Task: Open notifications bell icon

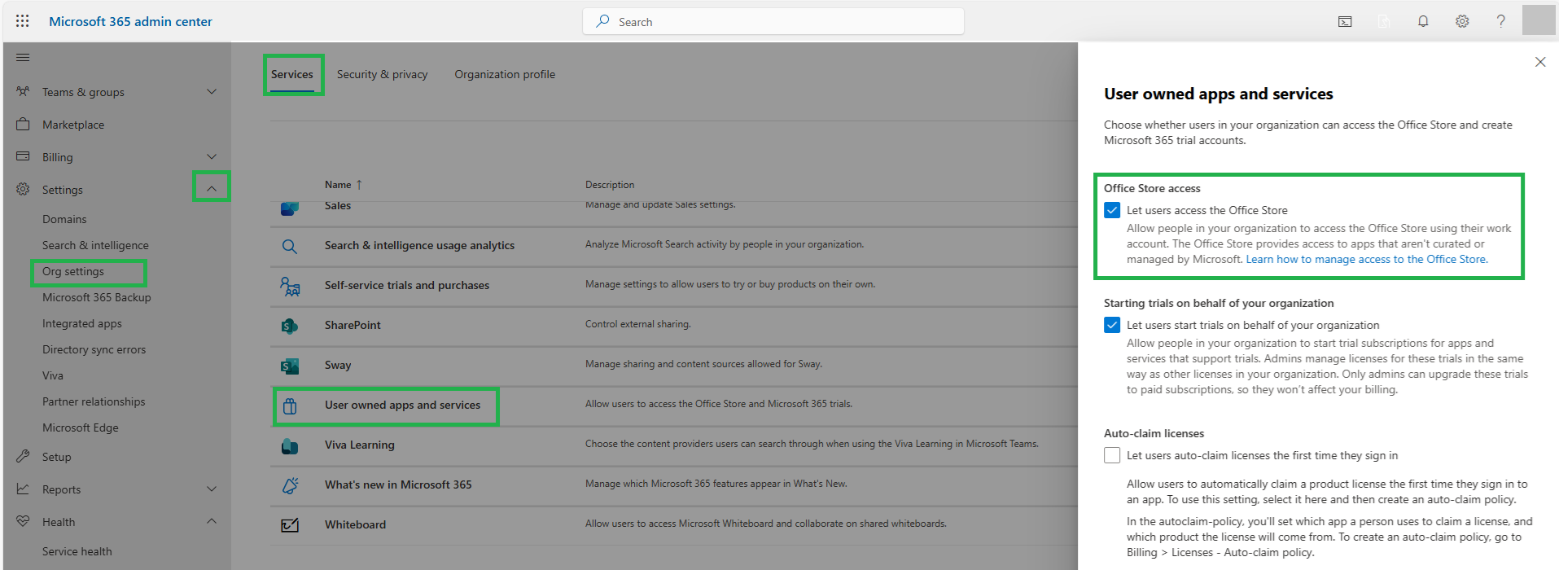Action: pos(1423,22)
